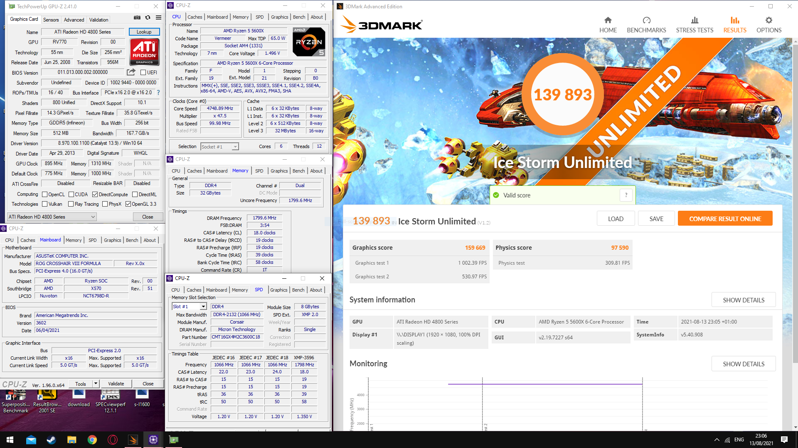
Task: Open SPD tab in CPU-Z Memory window
Action: pyautogui.click(x=259, y=171)
